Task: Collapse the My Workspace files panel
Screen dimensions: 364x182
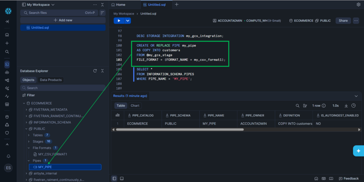Action: coord(102,5)
